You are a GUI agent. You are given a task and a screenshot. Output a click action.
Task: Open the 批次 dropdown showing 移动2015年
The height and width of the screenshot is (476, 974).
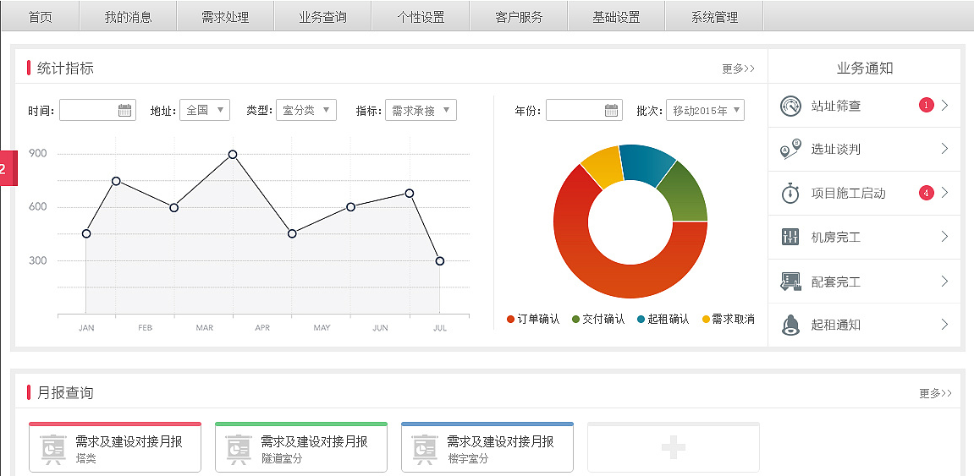706,110
